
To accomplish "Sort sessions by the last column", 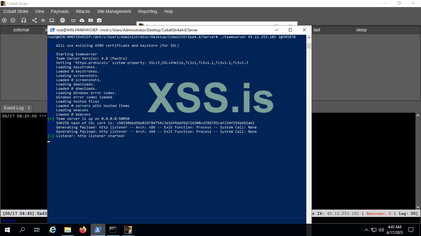I will [332, 30].
